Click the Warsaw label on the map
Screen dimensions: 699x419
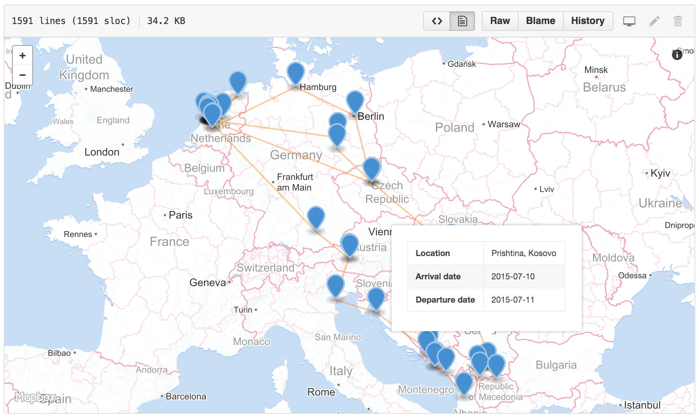click(504, 124)
